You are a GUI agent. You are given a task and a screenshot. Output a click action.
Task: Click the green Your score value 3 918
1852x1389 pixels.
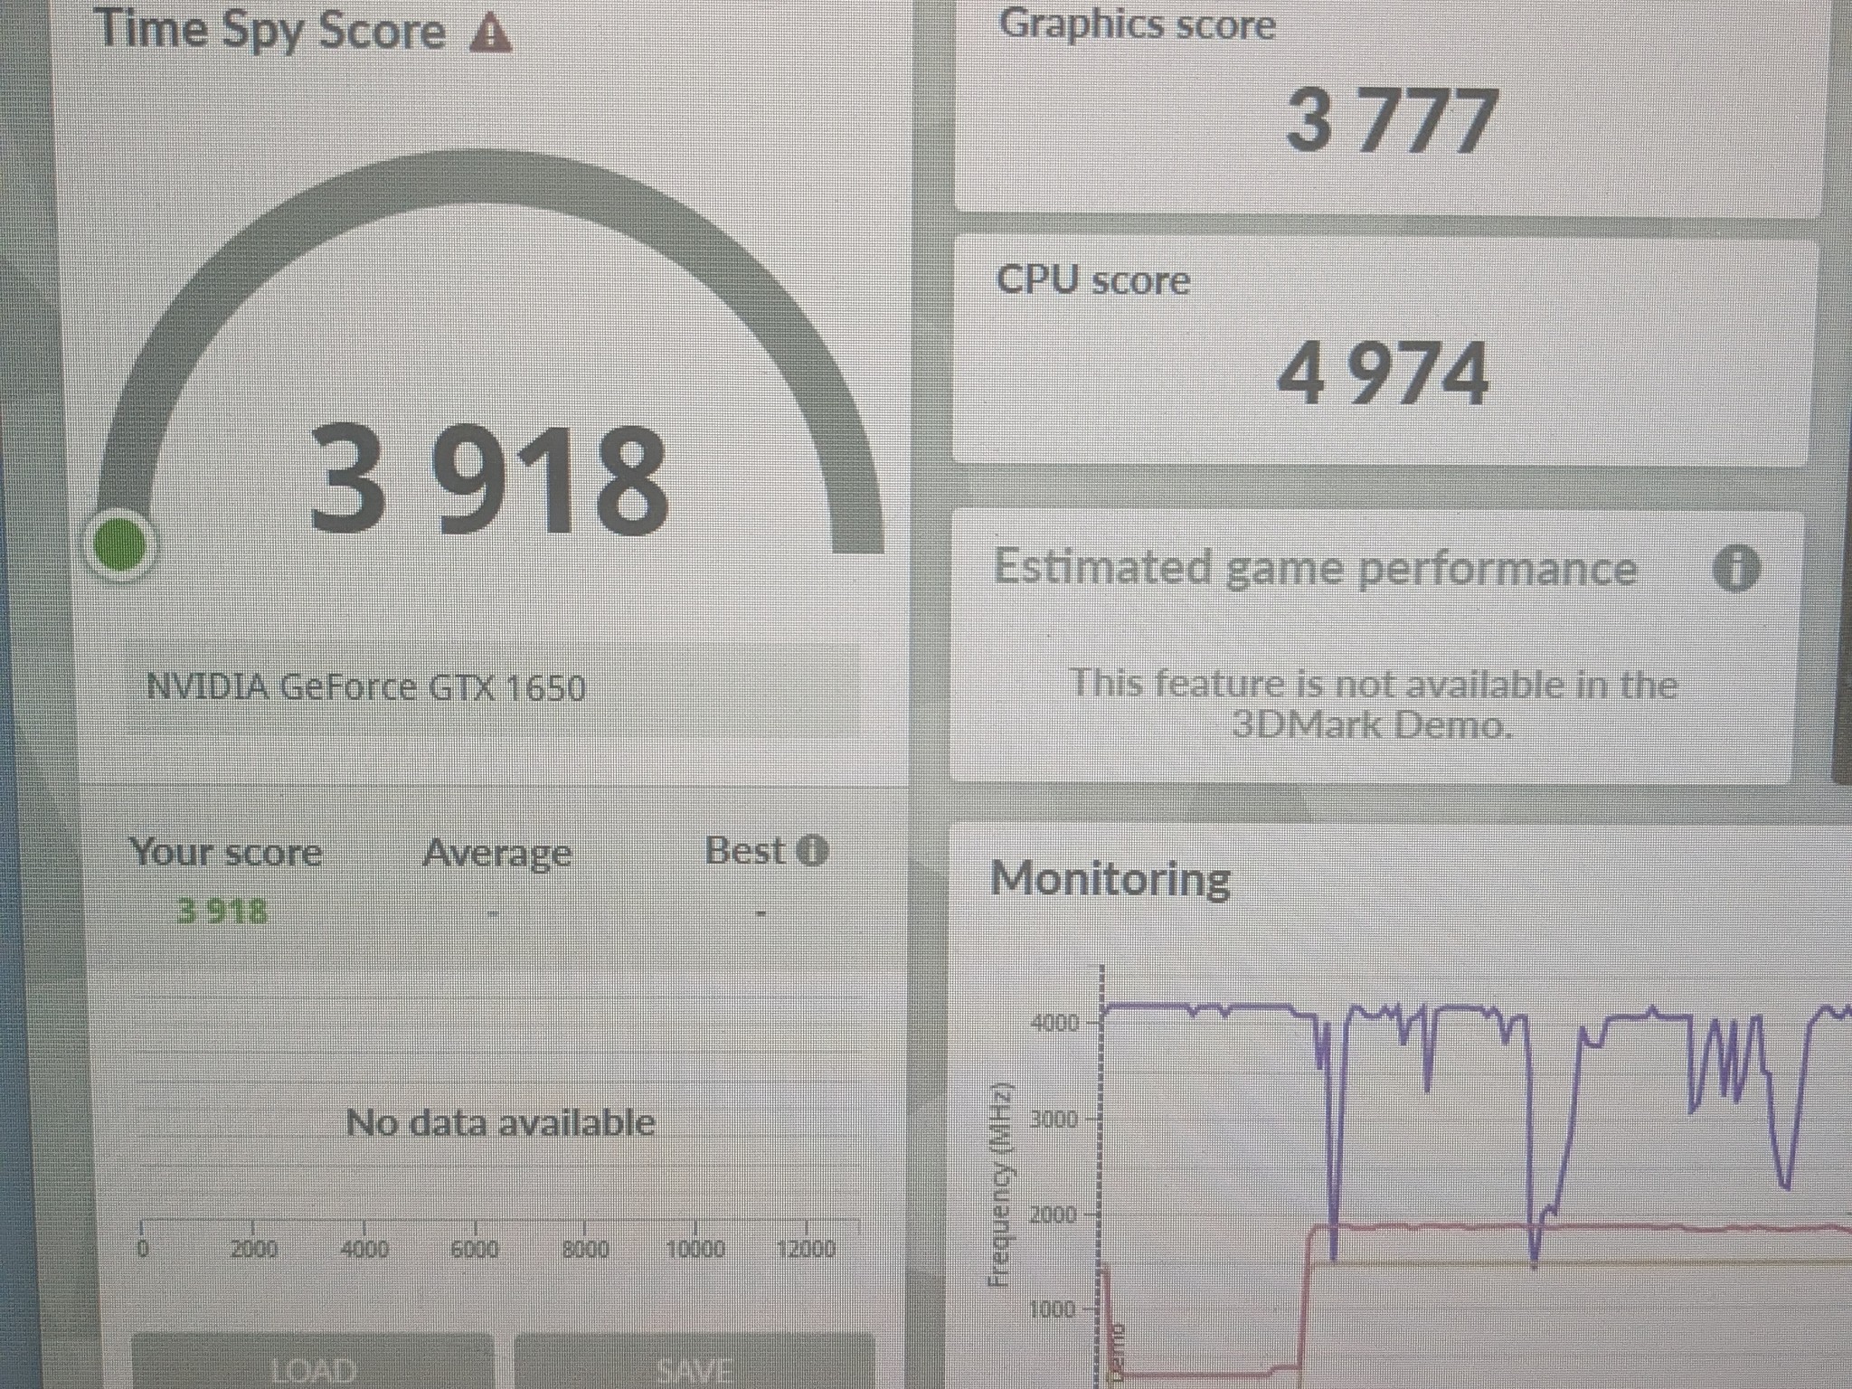(222, 911)
